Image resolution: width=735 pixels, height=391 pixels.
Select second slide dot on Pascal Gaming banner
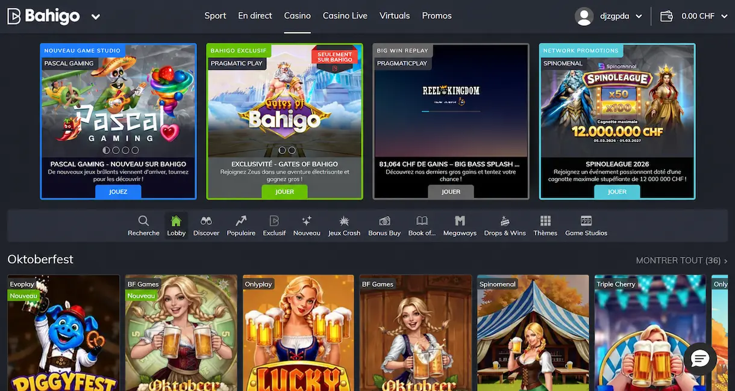tap(116, 150)
